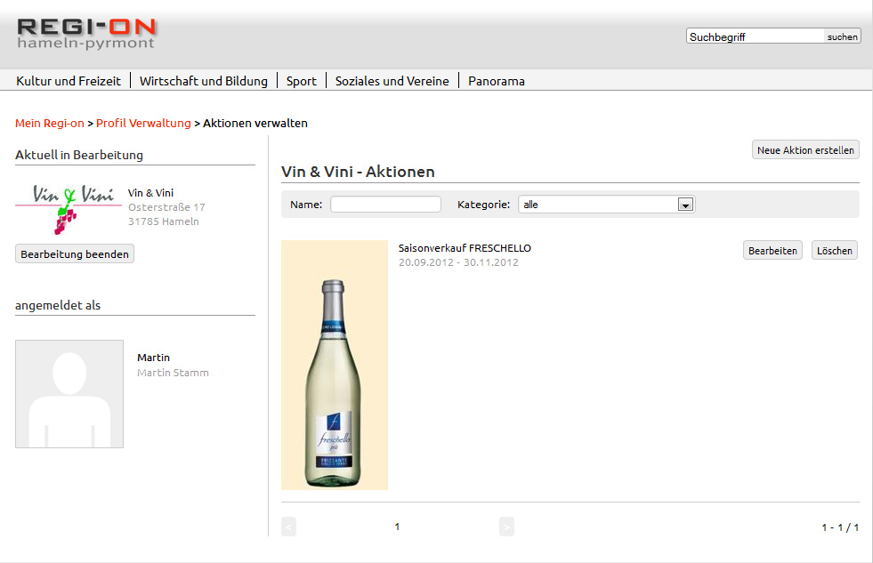Open the Wirtschaft und Bildung menu
This screenshot has height=563, width=873.
tap(204, 81)
